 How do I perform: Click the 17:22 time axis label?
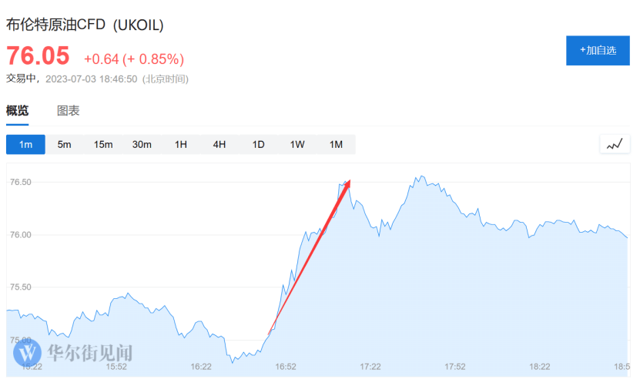click(370, 367)
